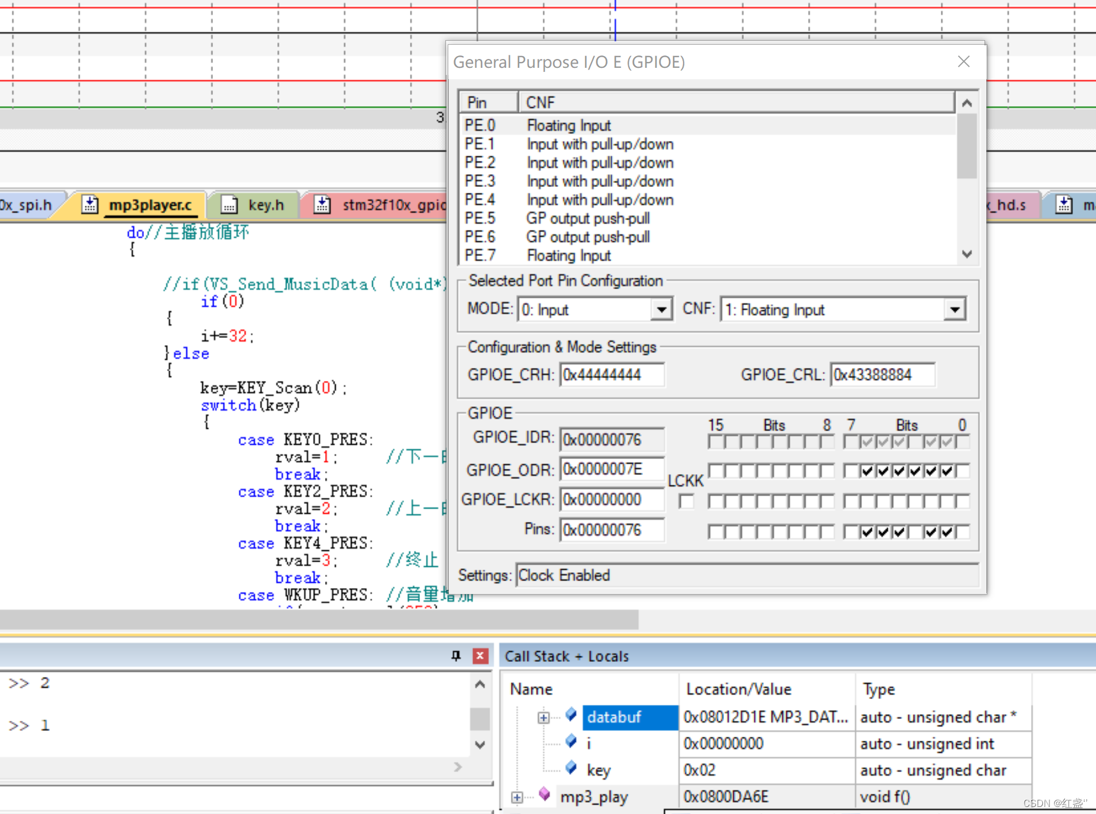Open the MODE dropdown
1096x814 pixels.
(662, 309)
